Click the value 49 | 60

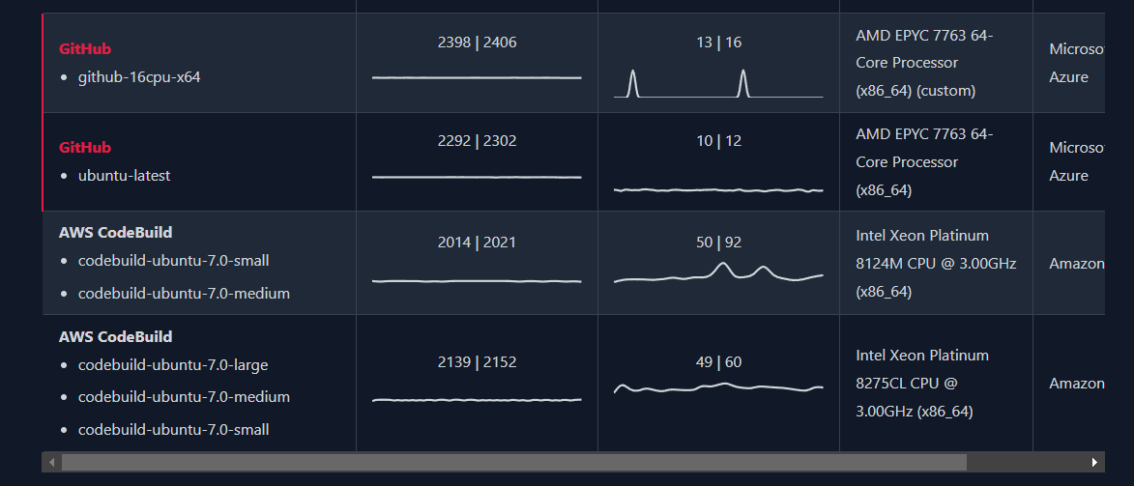(x=719, y=362)
